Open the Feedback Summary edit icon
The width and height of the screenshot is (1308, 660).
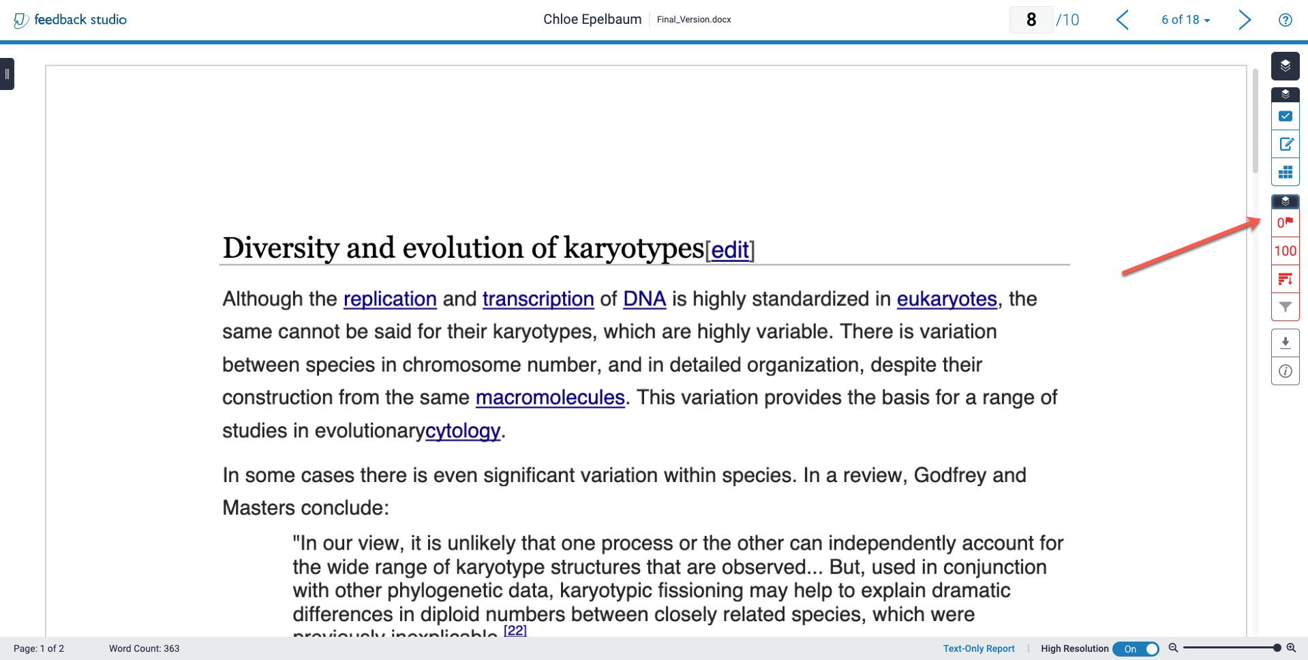(x=1285, y=145)
